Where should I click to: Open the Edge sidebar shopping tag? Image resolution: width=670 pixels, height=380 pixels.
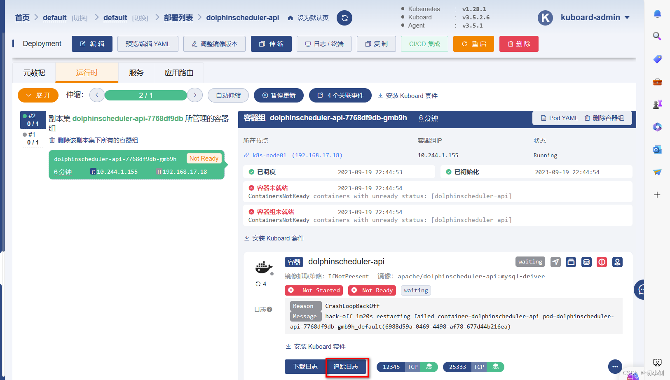(x=657, y=59)
